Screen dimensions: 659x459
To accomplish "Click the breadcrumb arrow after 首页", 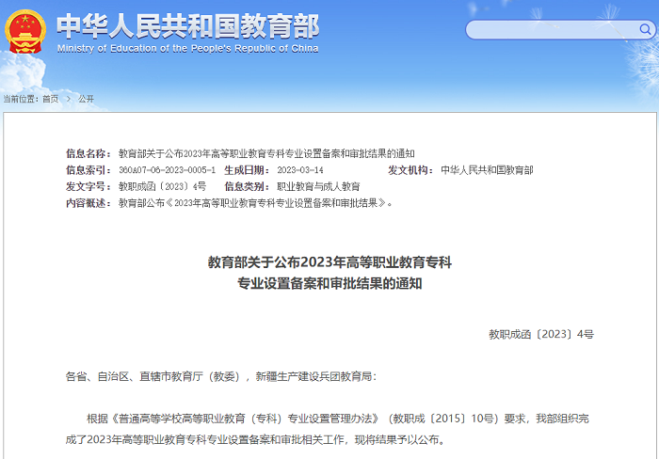I will click(x=69, y=99).
